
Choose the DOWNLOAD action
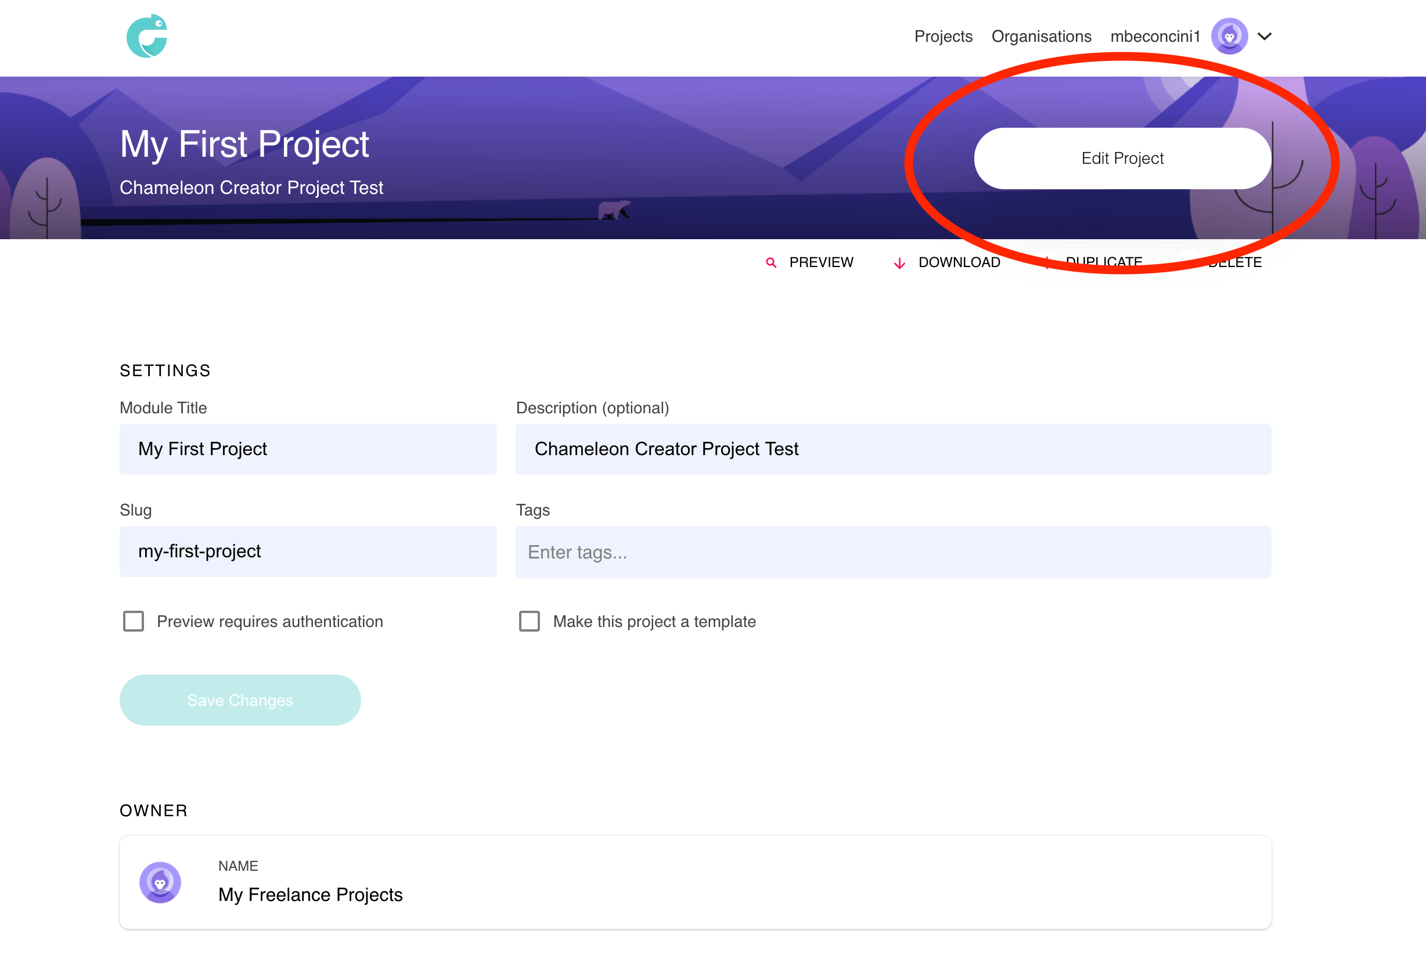959,262
